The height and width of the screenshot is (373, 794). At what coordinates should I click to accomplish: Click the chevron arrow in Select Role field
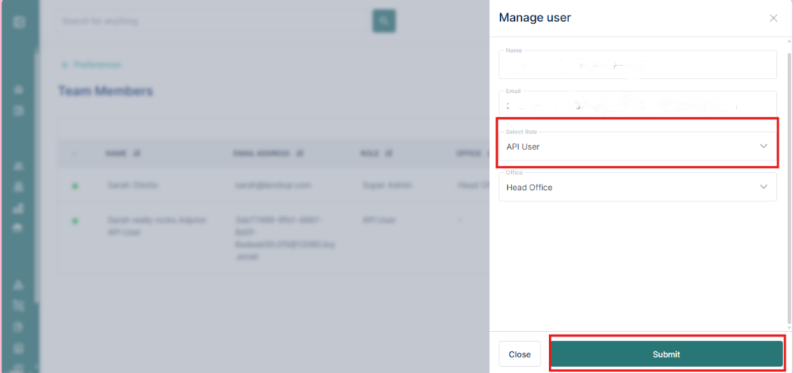764,147
